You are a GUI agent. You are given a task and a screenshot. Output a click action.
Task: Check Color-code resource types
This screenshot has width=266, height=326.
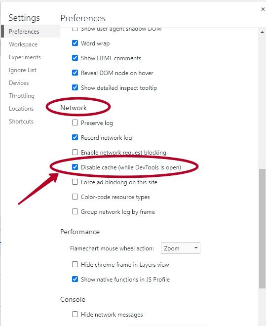(75, 197)
